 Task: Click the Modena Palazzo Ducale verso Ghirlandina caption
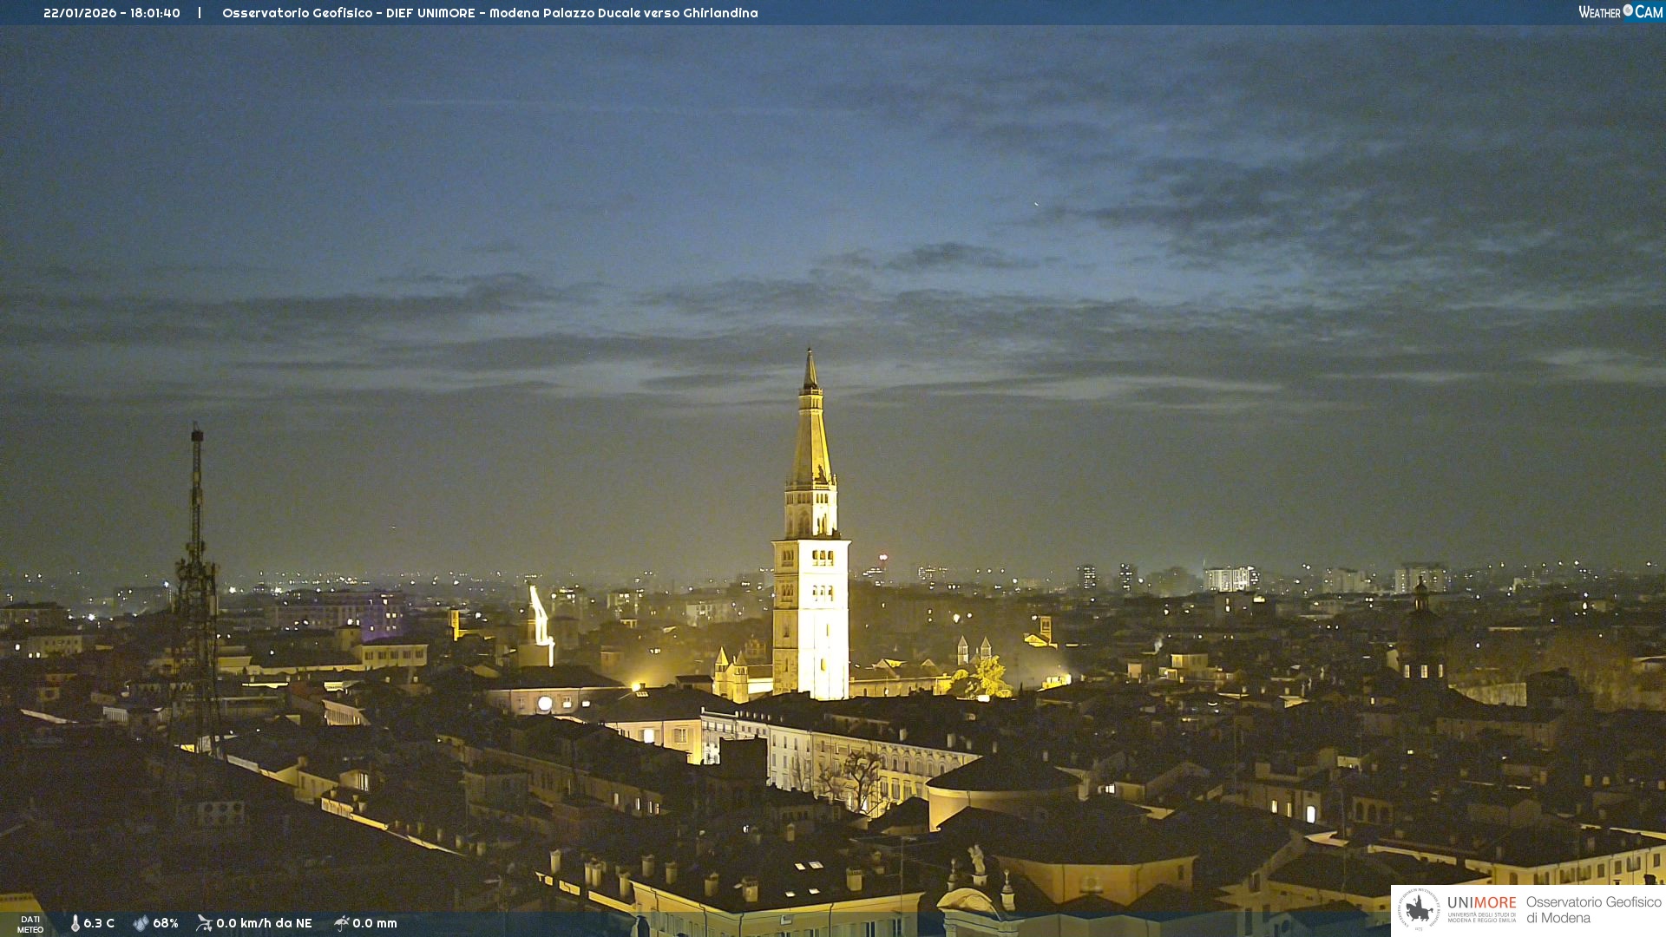pos(623,13)
